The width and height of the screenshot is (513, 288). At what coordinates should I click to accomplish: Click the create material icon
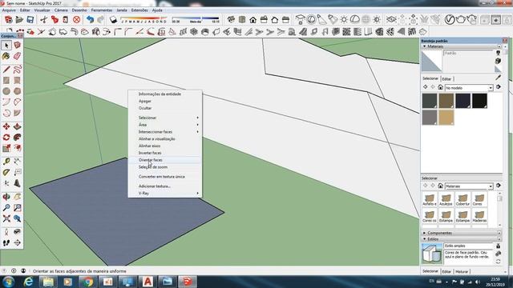click(498, 61)
